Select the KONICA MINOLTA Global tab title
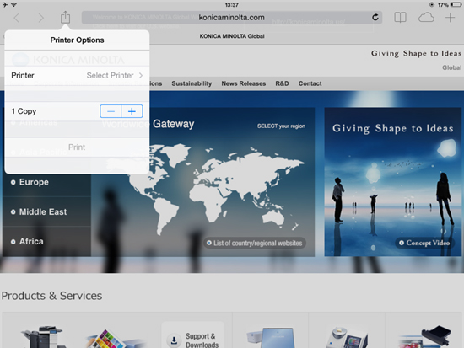 pos(232,36)
